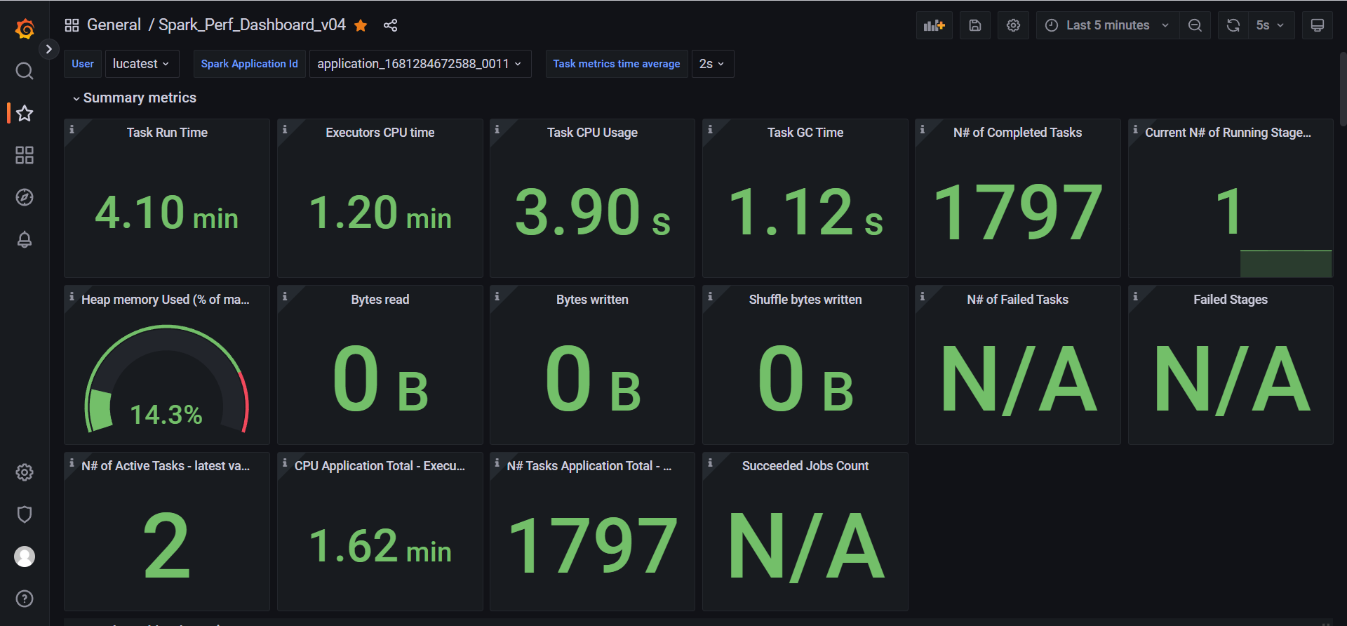
Task: Open the Configuration gear in the sidebar
Action: point(25,472)
